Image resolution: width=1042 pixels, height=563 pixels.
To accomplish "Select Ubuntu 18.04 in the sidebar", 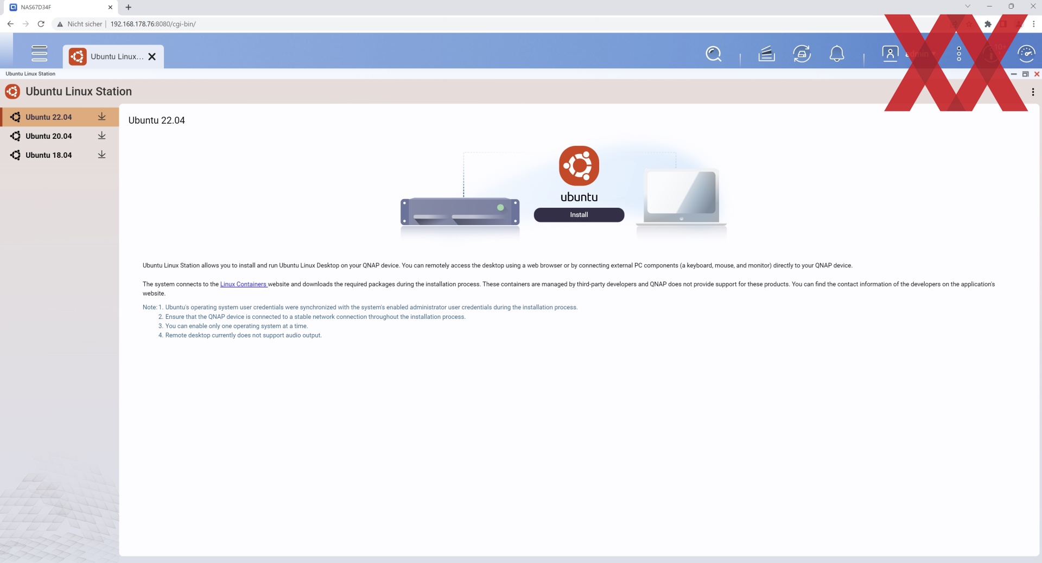I will (x=60, y=155).
